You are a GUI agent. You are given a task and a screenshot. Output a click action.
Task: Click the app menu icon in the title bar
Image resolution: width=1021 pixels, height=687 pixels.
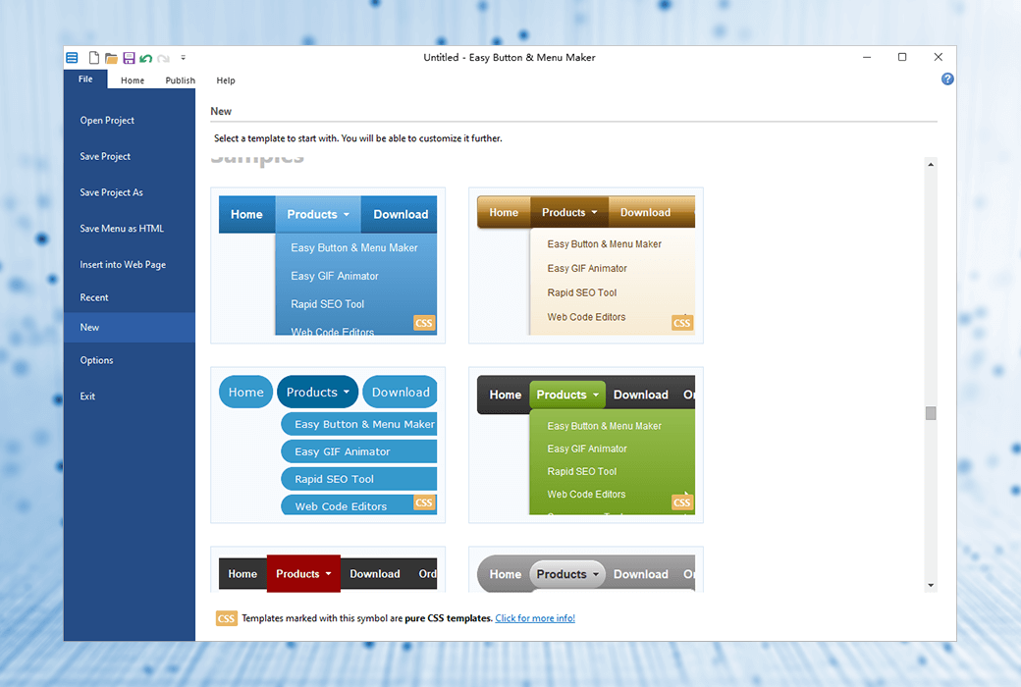point(73,58)
